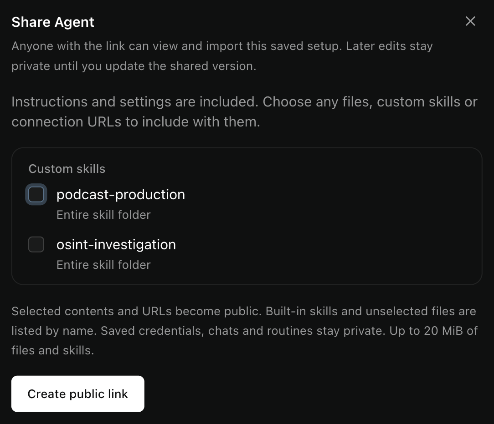Check the osint-investigation skill checkbox

pyautogui.click(x=36, y=244)
